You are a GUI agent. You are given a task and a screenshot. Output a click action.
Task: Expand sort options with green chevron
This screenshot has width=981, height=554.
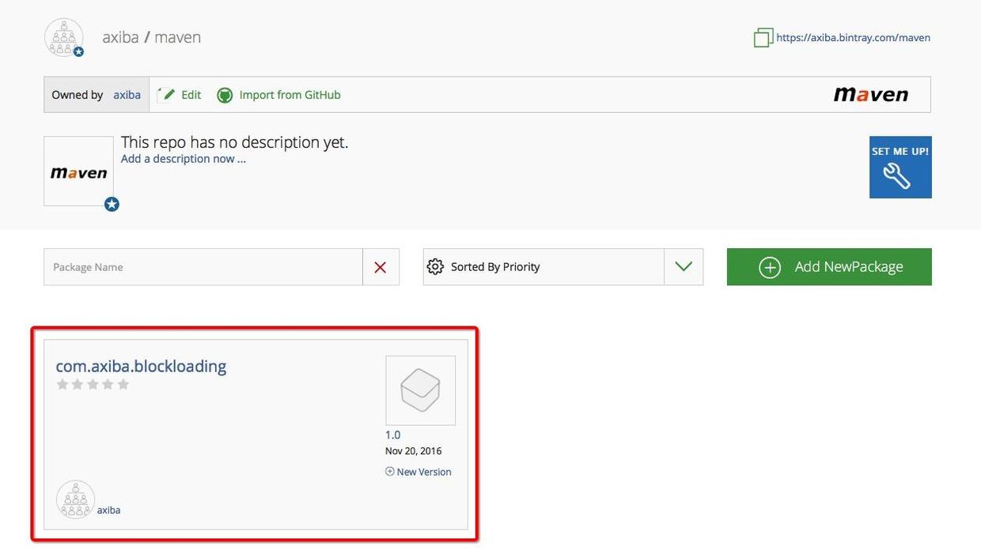click(x=684, y=267)
